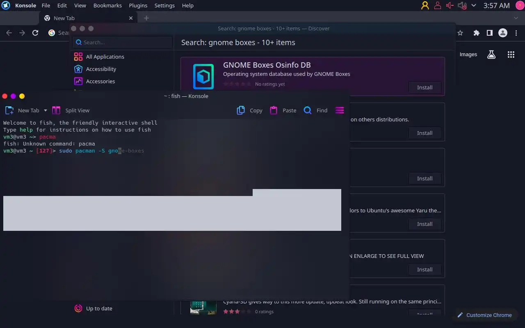Expand the hidden system tray icons

tap(474, 5)
